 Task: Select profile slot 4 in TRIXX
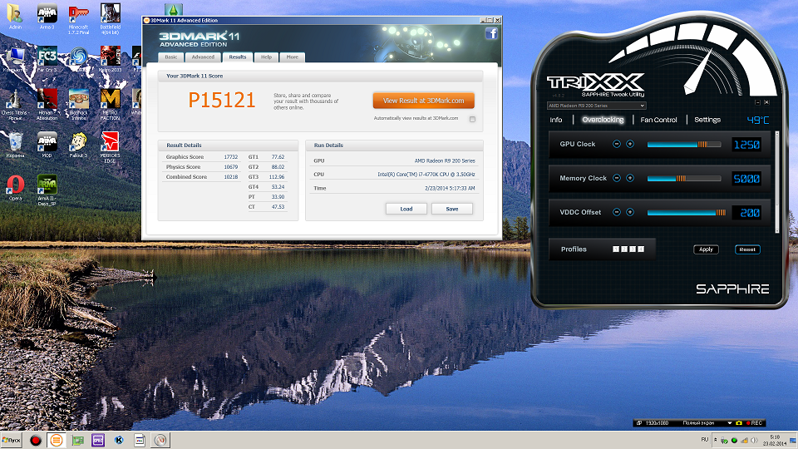click(x=641, y=249)
